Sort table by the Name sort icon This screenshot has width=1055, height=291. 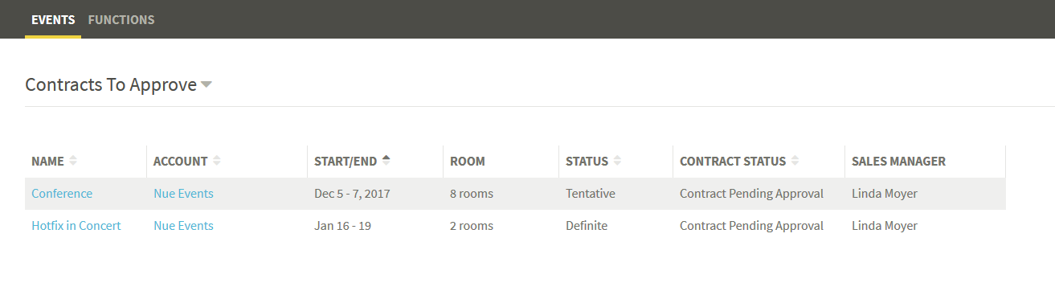click(x=73, y=161)
